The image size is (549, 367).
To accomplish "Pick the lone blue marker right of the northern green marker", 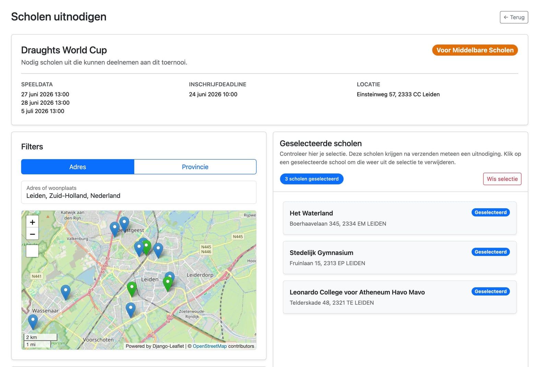I will (158, 250).
